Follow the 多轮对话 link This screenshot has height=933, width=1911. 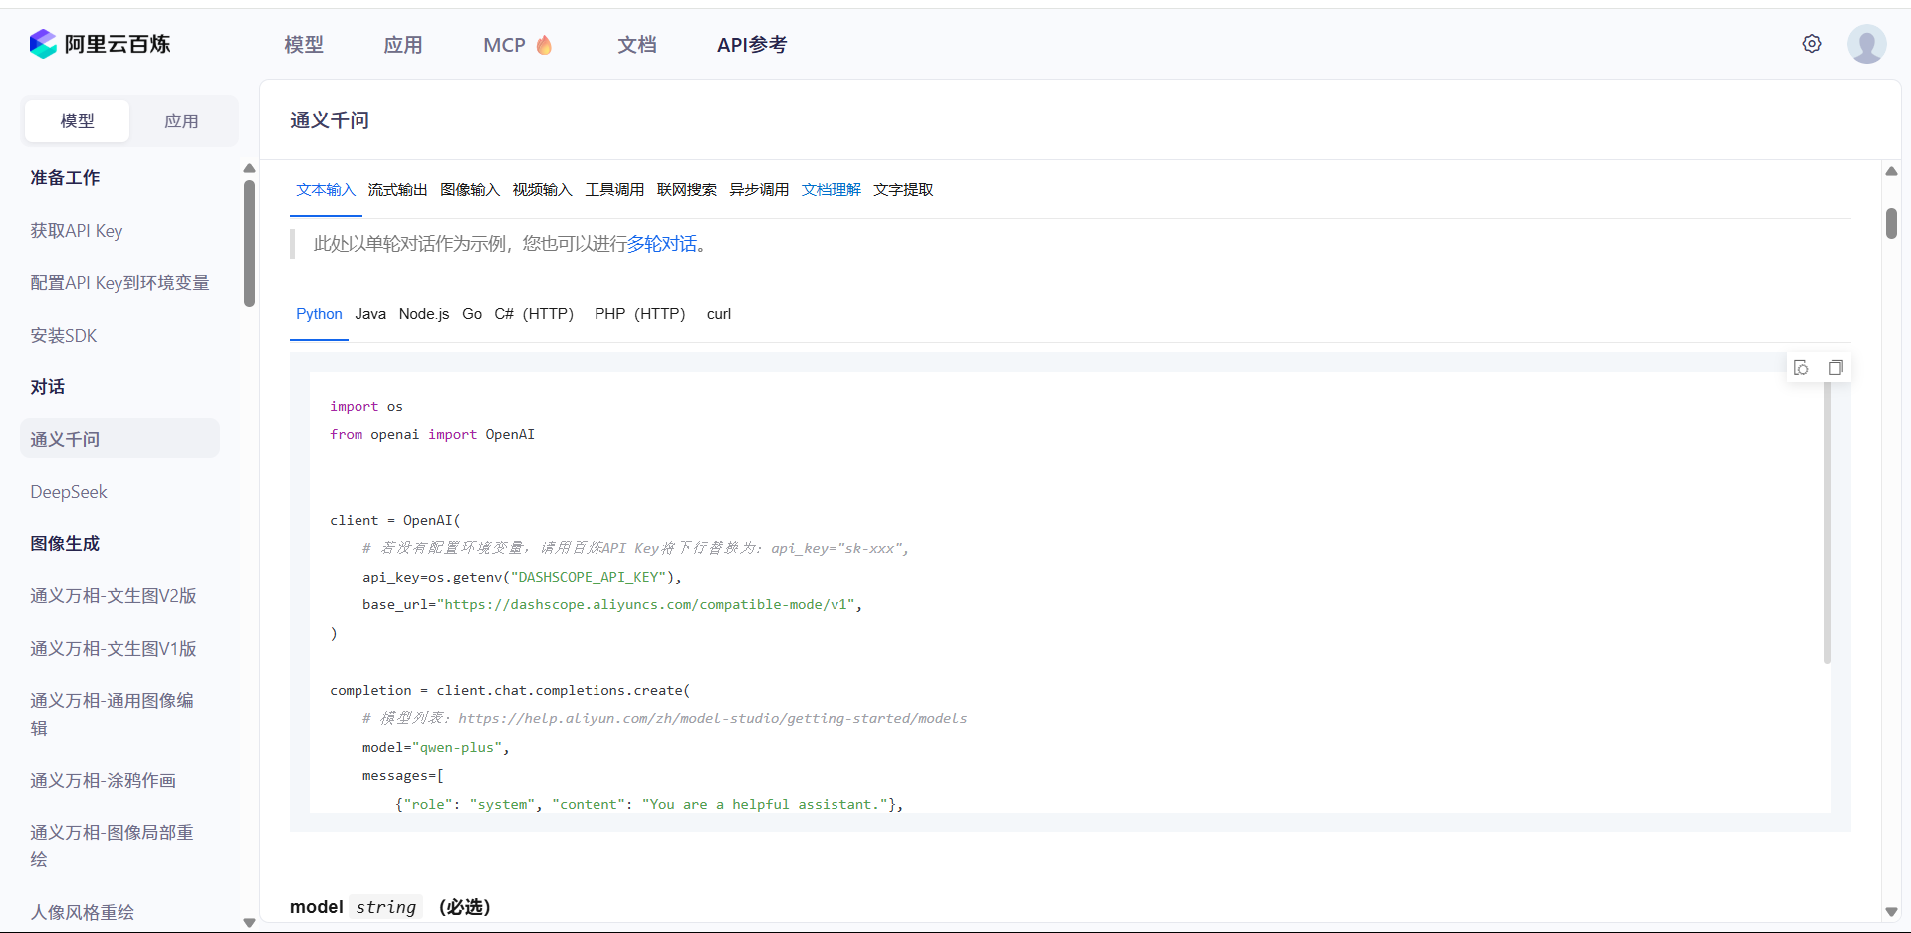pos(661,244)
